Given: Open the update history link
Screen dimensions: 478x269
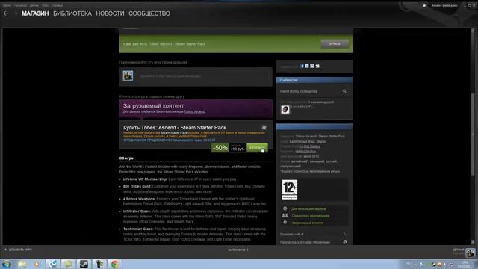Looking at the screenshot, I should pos(305,242).
